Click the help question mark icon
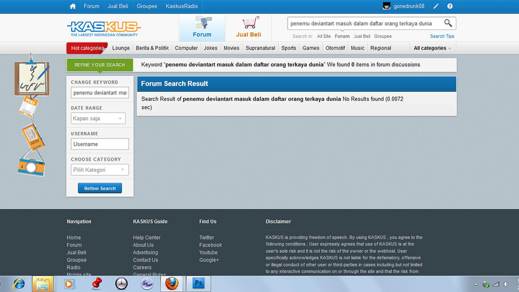The width and height of the screenshot is (519, 292). pos(450,6)
